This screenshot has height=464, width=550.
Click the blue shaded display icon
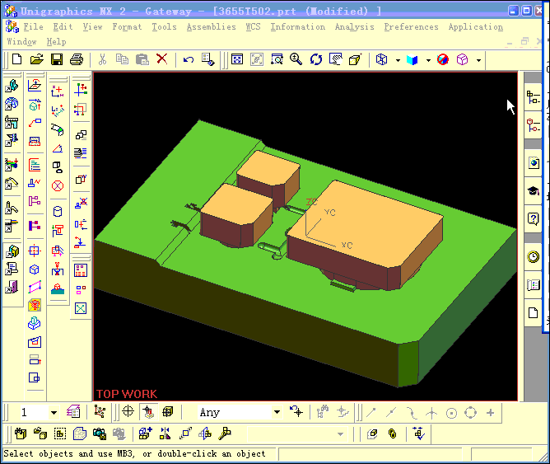coord(412,59)
